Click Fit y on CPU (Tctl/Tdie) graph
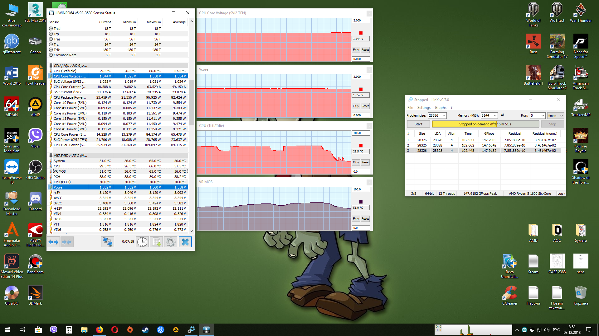 pyautogui.click(x=356, y=162)
